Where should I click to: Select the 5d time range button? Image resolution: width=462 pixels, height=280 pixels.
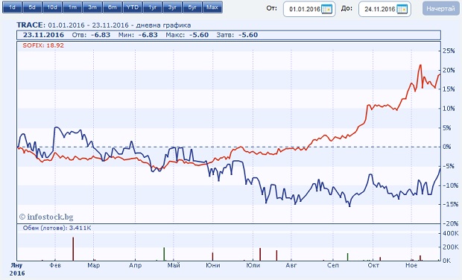[32, 7]
